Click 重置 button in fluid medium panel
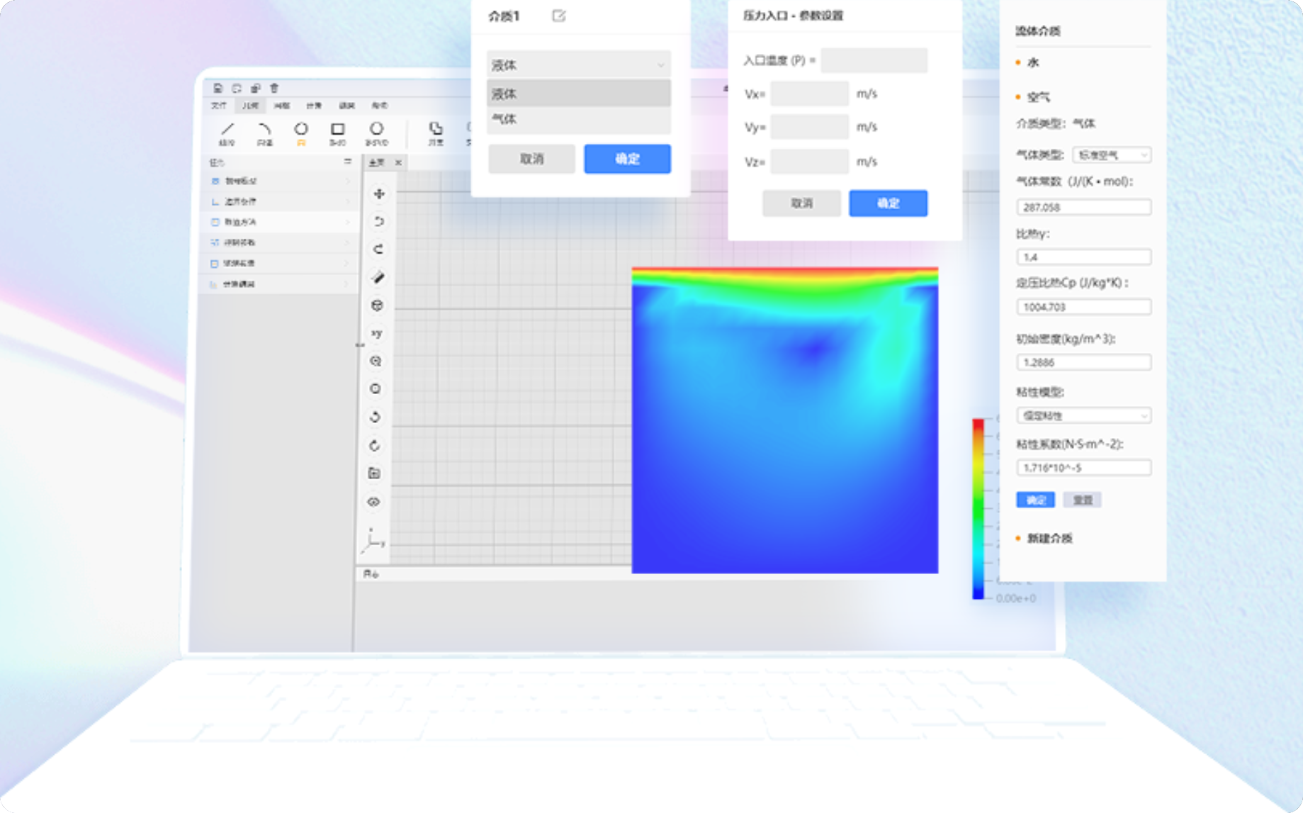 [1082, 500]
